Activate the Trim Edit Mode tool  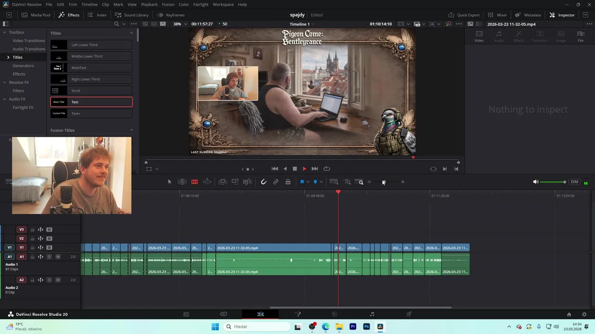[182, 182]
